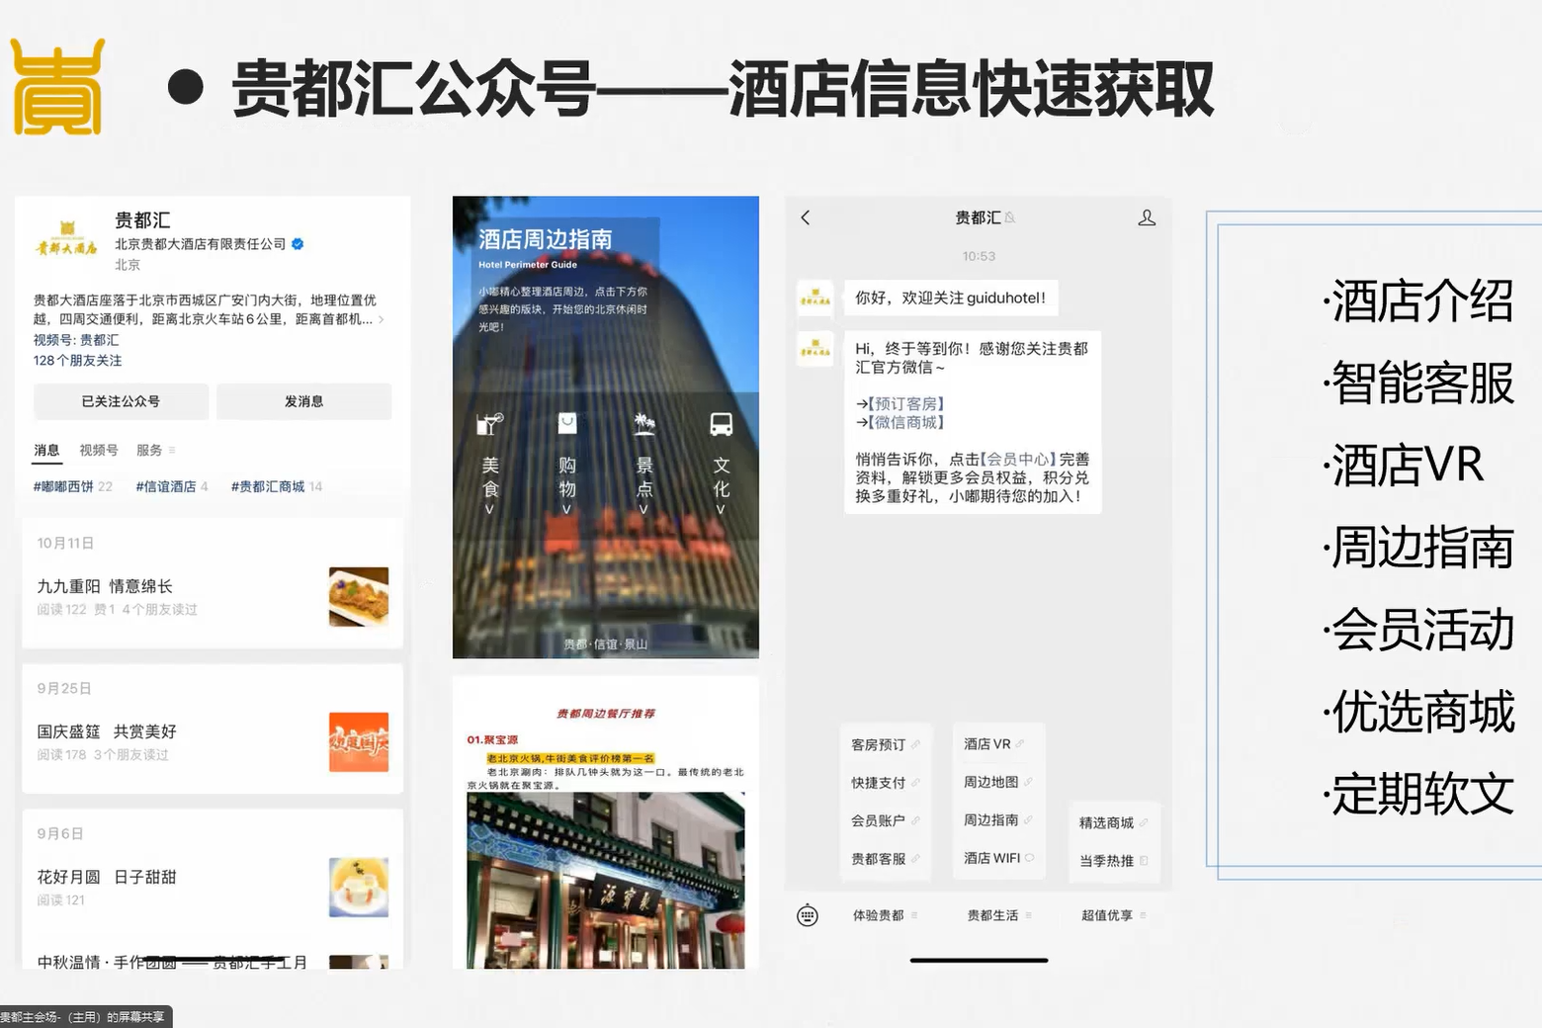Tap the 购物 shopping bag icon
The image size is (1542, 1028).
567,424
